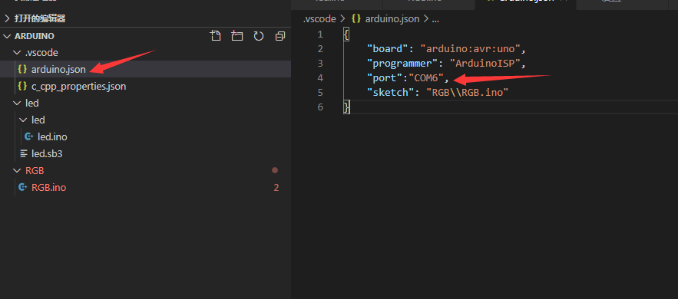Viewport: 678px width, 299px height.
Task: Open c_cpp_properties.json file
Action: pos(78,87)
